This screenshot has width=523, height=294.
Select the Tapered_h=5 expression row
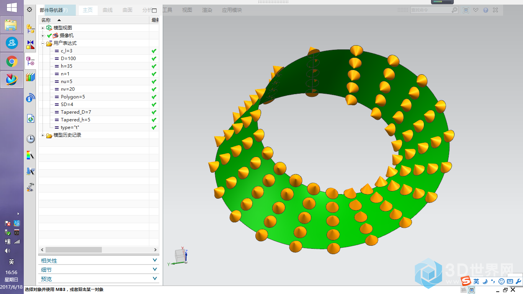coord(99,120)
